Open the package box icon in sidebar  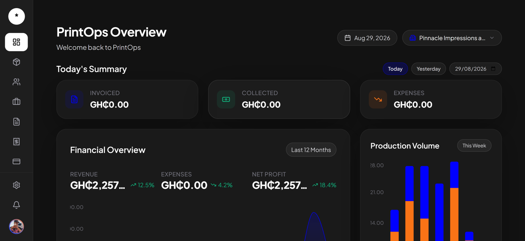pyautogui.click(x=16, y=62)
